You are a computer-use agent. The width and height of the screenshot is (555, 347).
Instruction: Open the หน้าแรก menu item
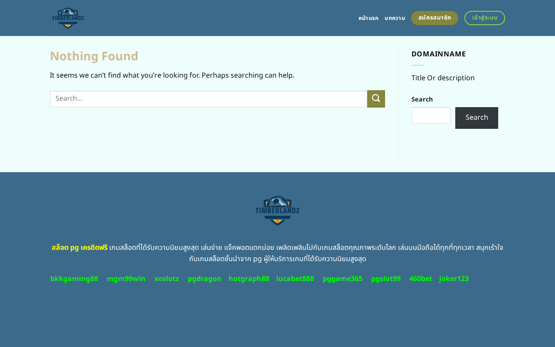click(x=368, y=18)
